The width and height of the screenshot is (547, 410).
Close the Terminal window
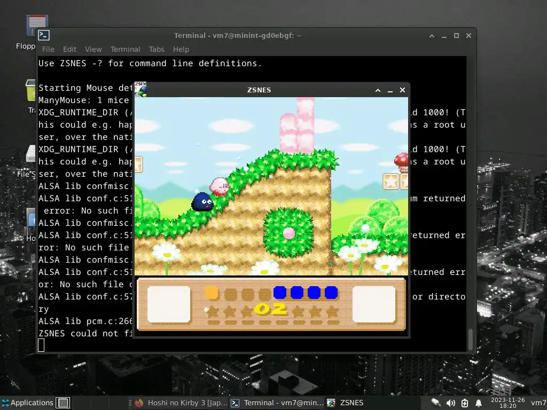(468, 36)
